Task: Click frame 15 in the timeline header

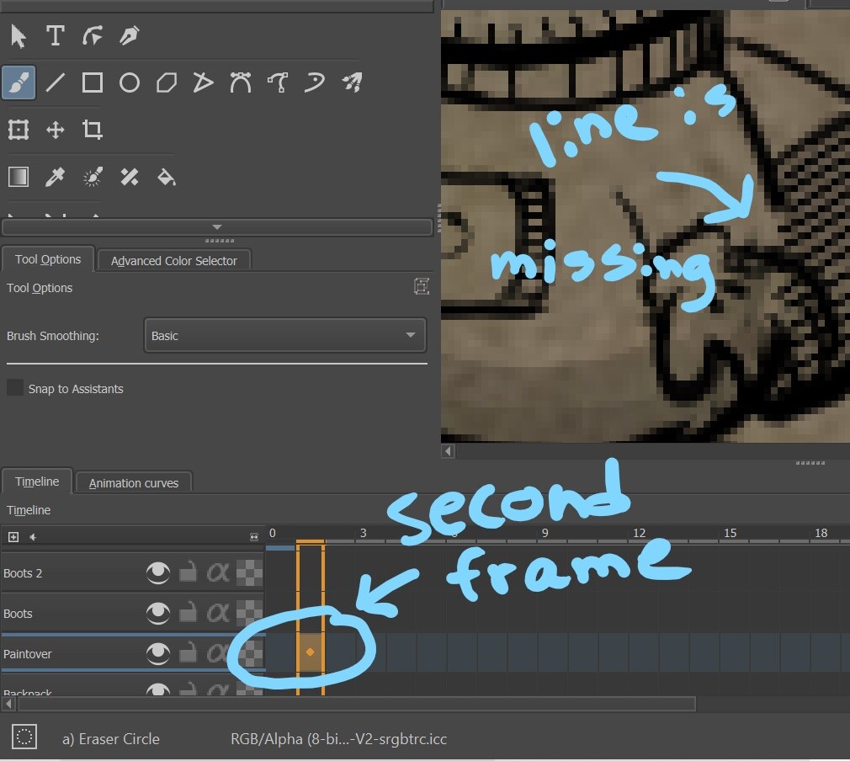Action: tap(730, 533)
